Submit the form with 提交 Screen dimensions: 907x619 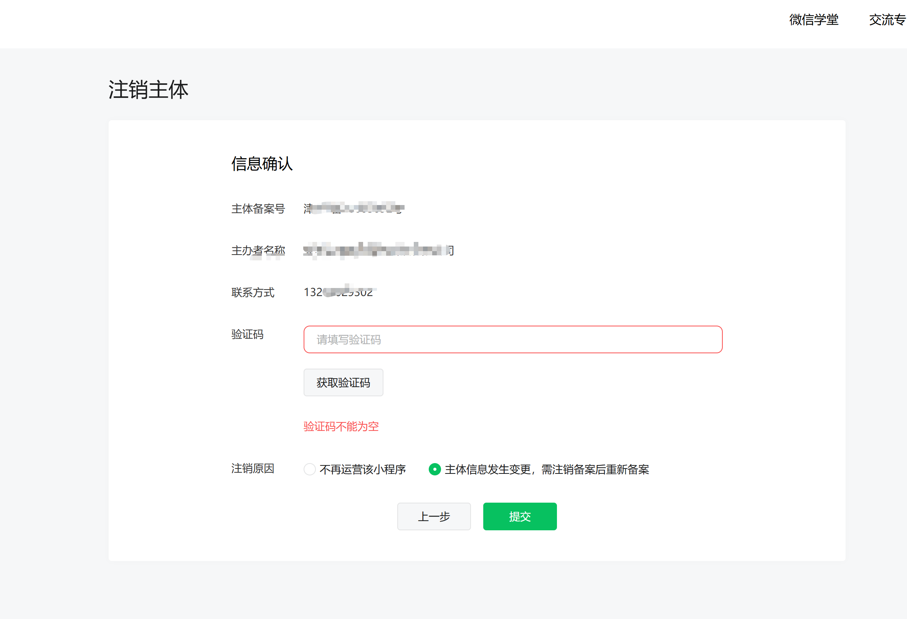[x=519, y=516]
